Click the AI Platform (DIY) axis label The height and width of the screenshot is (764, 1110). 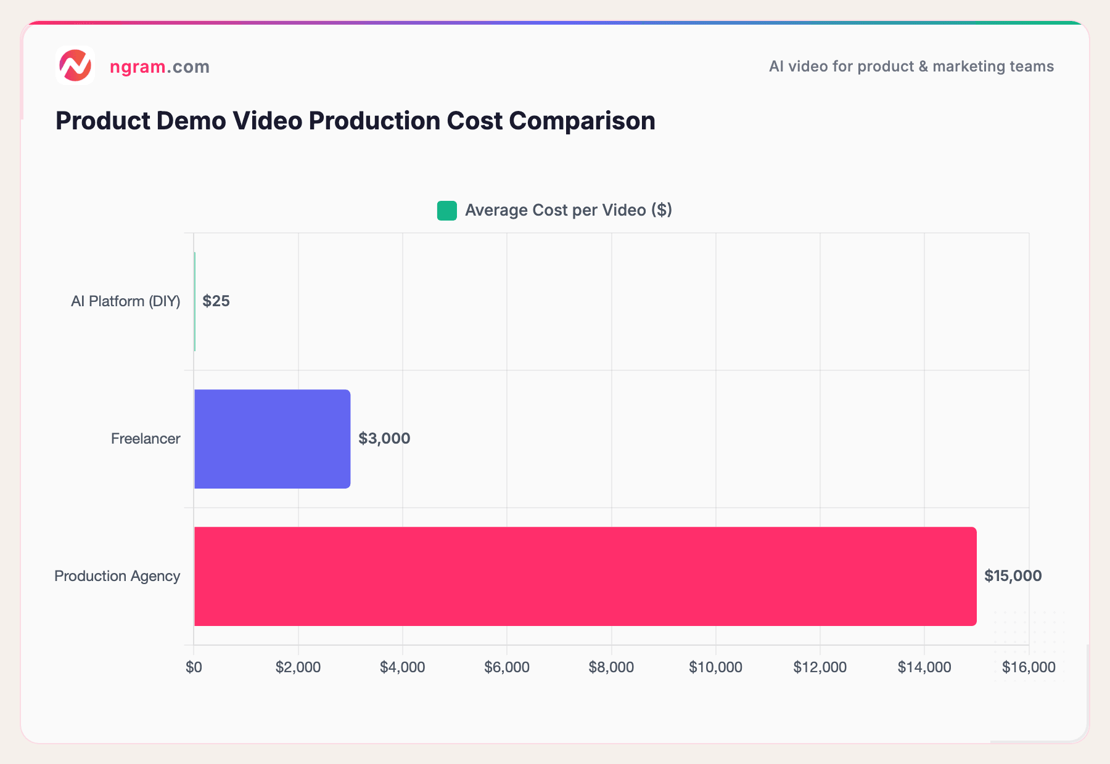coord(126,301)
